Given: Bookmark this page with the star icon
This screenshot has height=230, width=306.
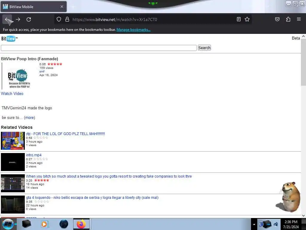Looking at the screenshot, I should click(x=247, y=19).
